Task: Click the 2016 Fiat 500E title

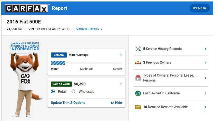Action: (x=24, y=22)
